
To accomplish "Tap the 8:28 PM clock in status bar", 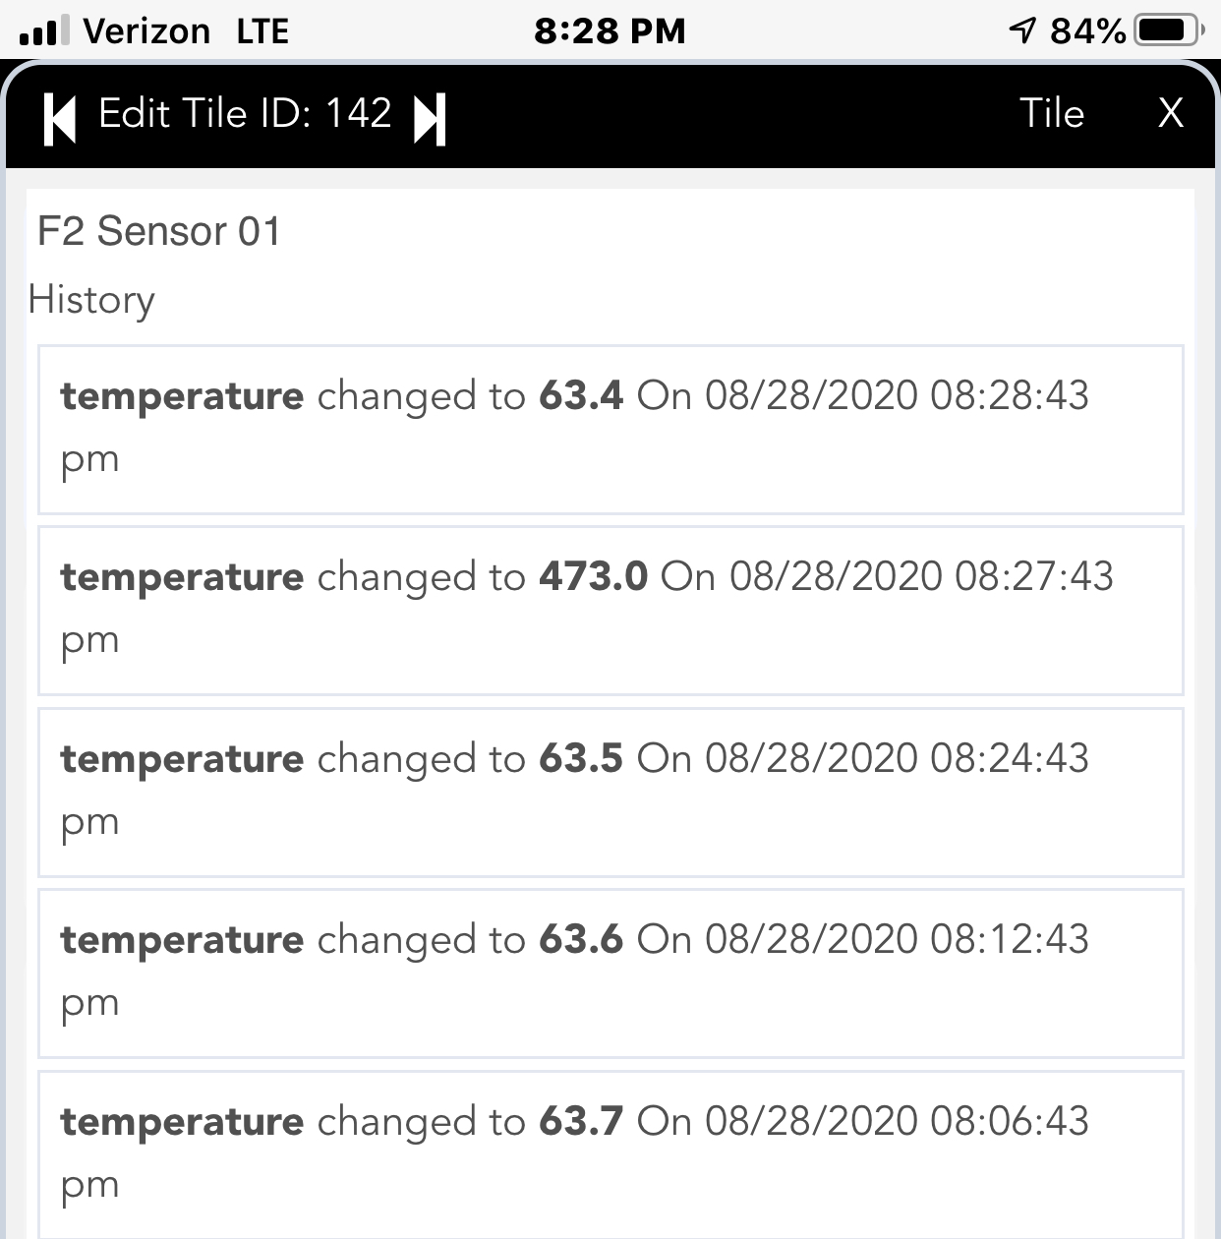I will pos(610,31).
